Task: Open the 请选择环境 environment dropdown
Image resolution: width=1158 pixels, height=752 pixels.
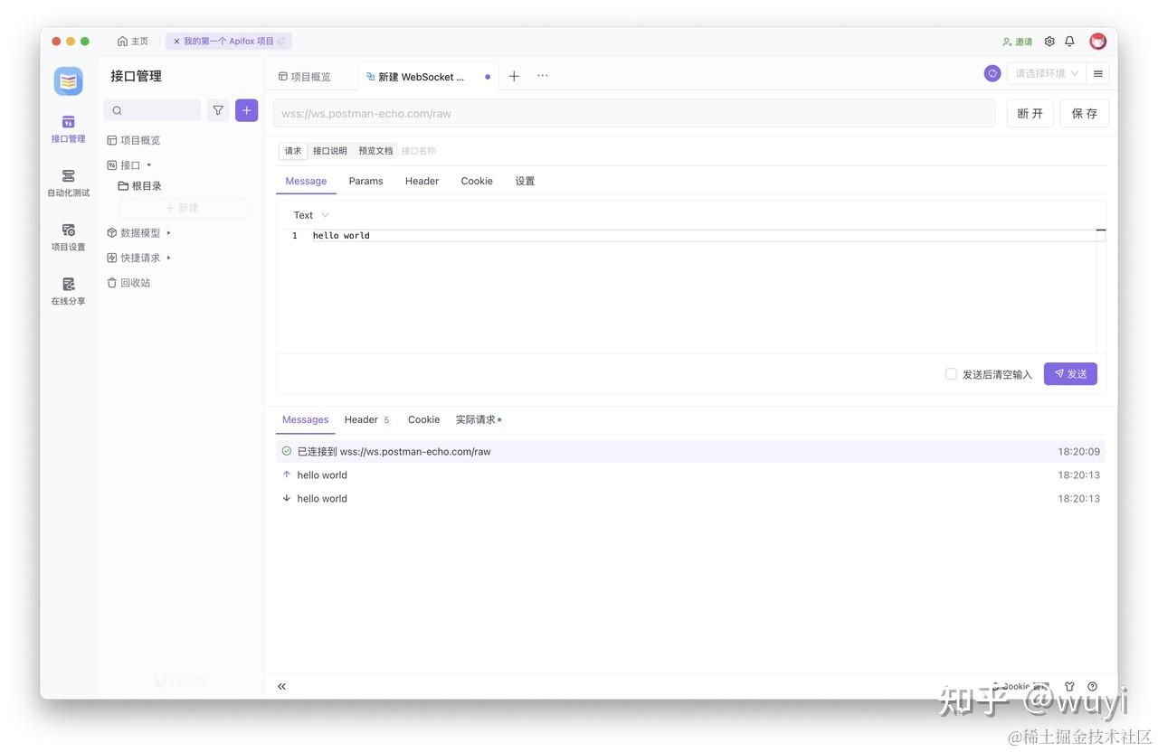Action: point(1047,73)
